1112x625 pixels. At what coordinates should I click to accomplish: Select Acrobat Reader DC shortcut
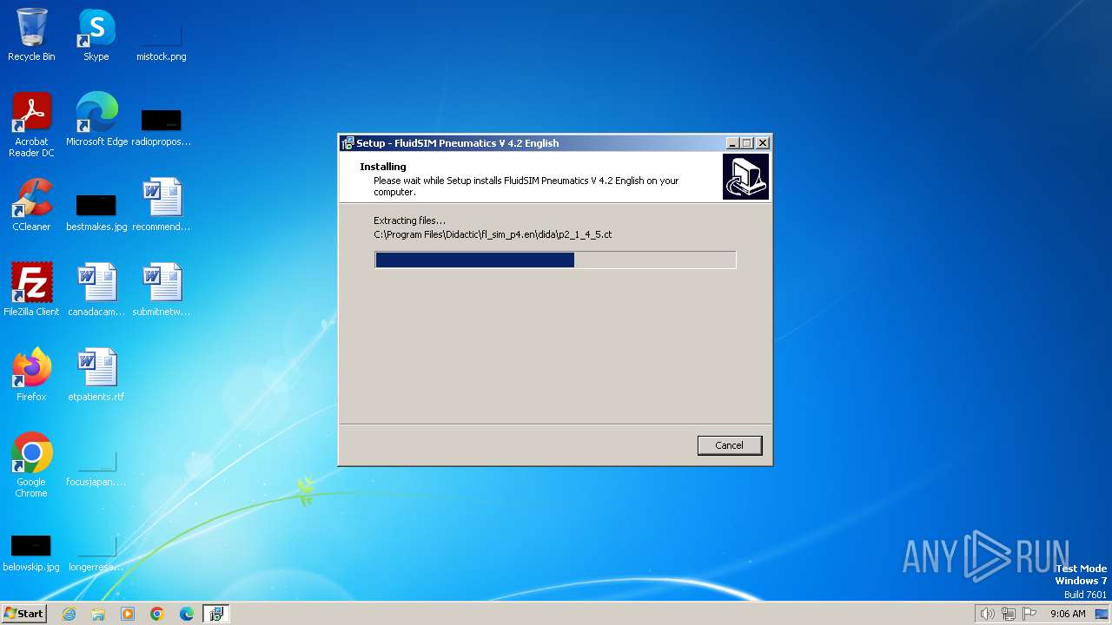coord(31,125)
